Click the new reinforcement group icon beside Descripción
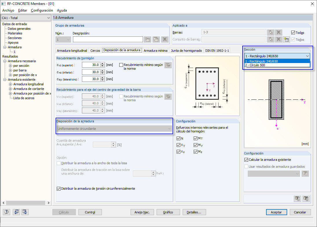The width and height of the screenshot is (317, 227). click(x=148, y=39)
